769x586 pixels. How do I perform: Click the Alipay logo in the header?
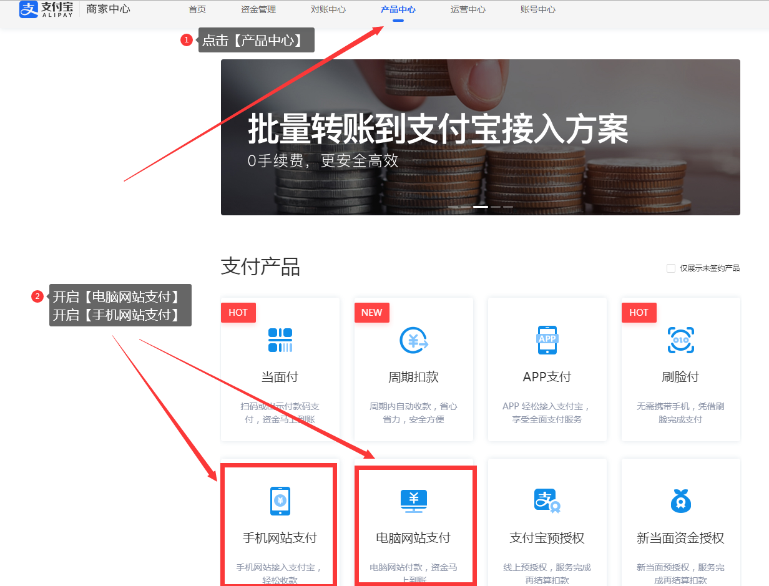pos(46,9)
